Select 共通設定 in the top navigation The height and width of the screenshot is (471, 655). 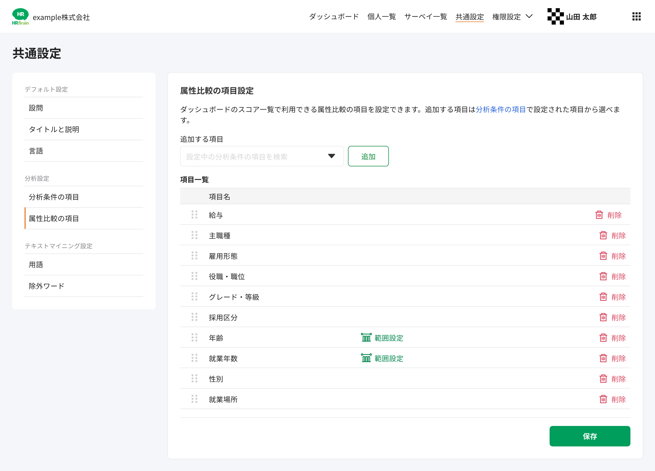470,17
